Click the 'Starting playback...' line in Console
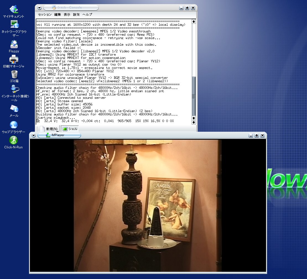Screen dimensions: 307x279 56,118
